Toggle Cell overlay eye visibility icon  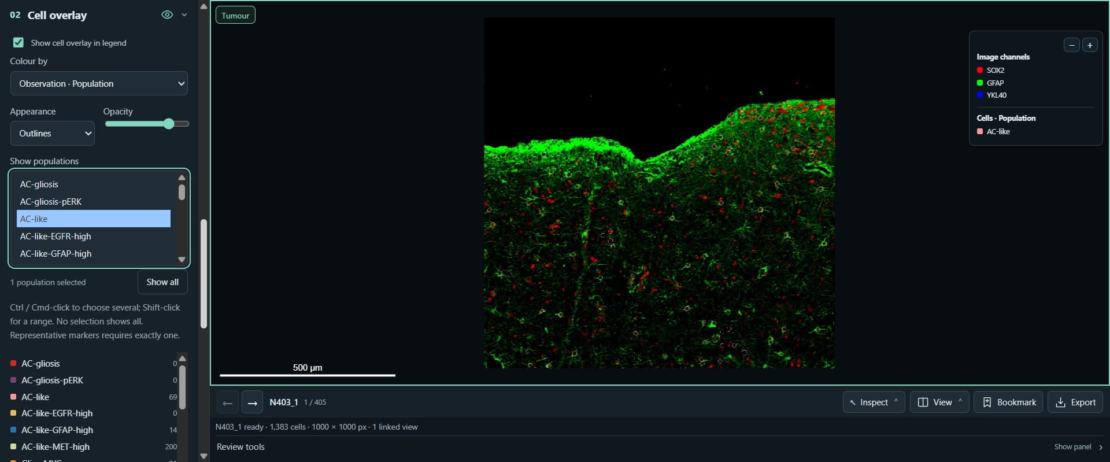point(167,15)
